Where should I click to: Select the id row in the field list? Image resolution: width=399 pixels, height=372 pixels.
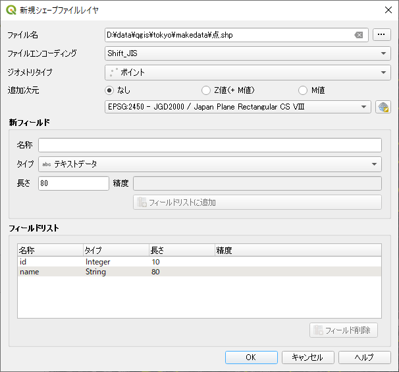[199, 262]
